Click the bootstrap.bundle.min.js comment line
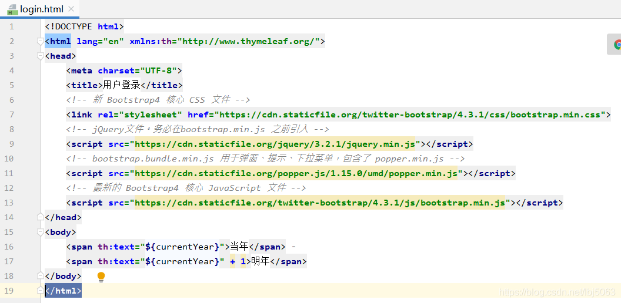Screen dimensions: 621x303 (x=265, y=159)
